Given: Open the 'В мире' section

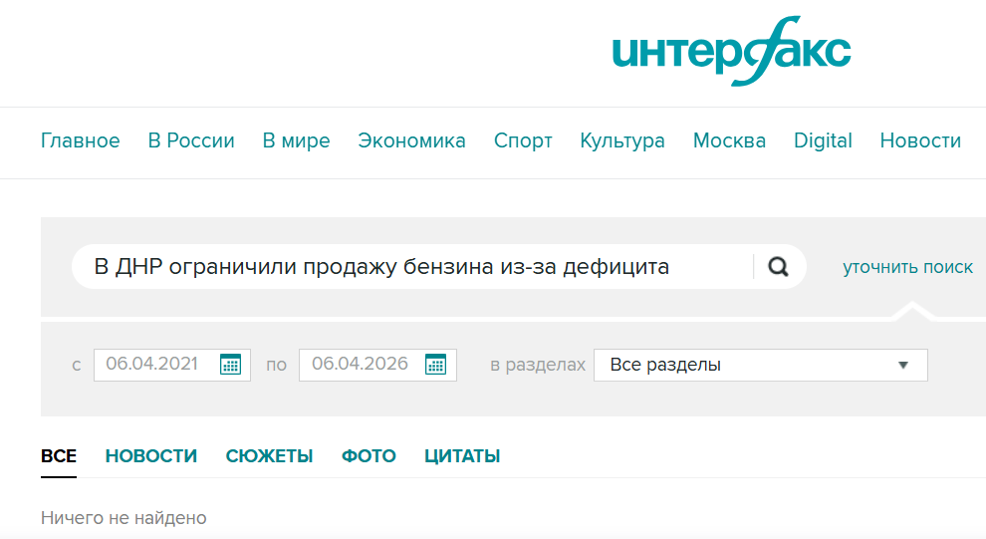Looking at the screenshot, I should coord(296,140).
